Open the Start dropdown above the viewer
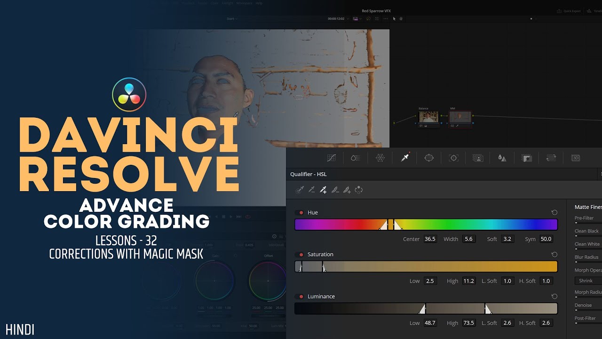Screen dimensions: 602x339 coord(231,18)
